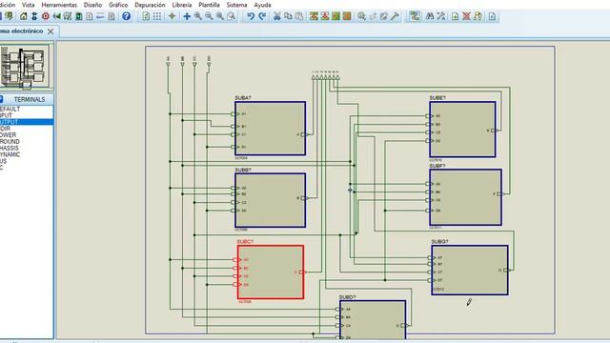This screenshot has height=343, width=610.
Task: Select POWER terminal in list
Action: [27, 135]
